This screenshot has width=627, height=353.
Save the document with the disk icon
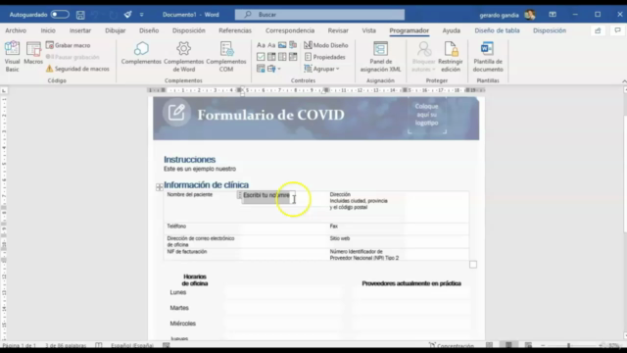(80, 15)
